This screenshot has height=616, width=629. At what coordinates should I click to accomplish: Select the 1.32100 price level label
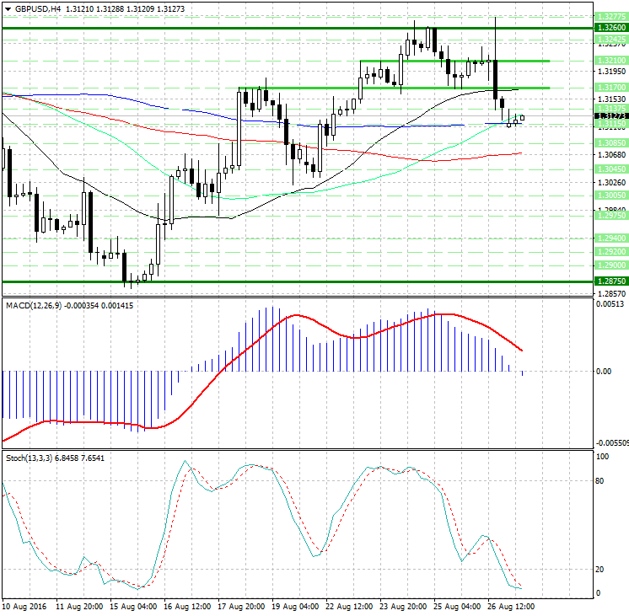pyautogui.click(x=609, y=61)
